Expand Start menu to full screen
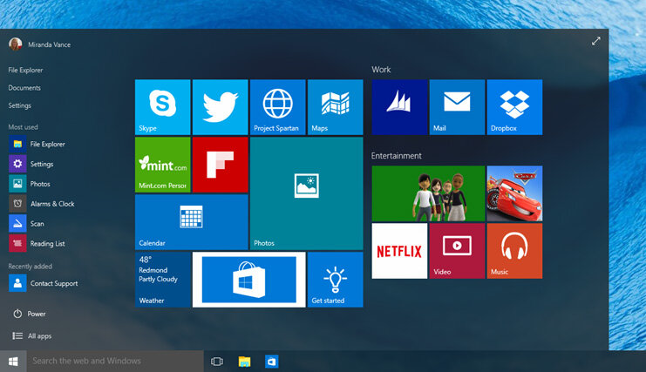This screenshot has width=646, height=372. 596,41
